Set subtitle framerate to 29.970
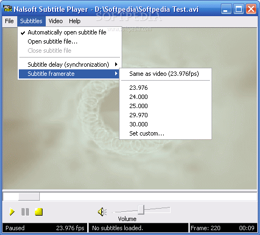 165,115
